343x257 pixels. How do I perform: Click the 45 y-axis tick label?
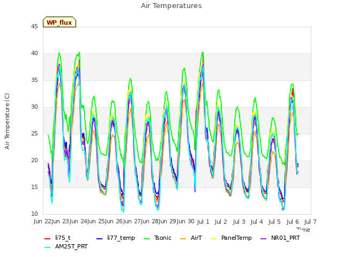click(34, 27)
